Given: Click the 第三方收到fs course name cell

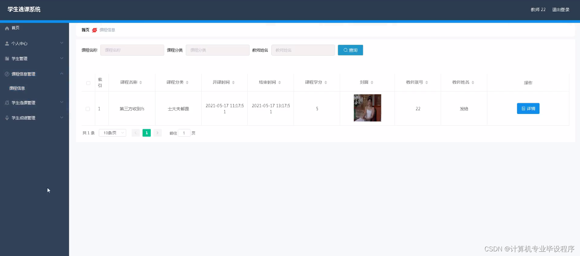Looking at the screenshot, I should pyautogui.click(x=132, y=109).
